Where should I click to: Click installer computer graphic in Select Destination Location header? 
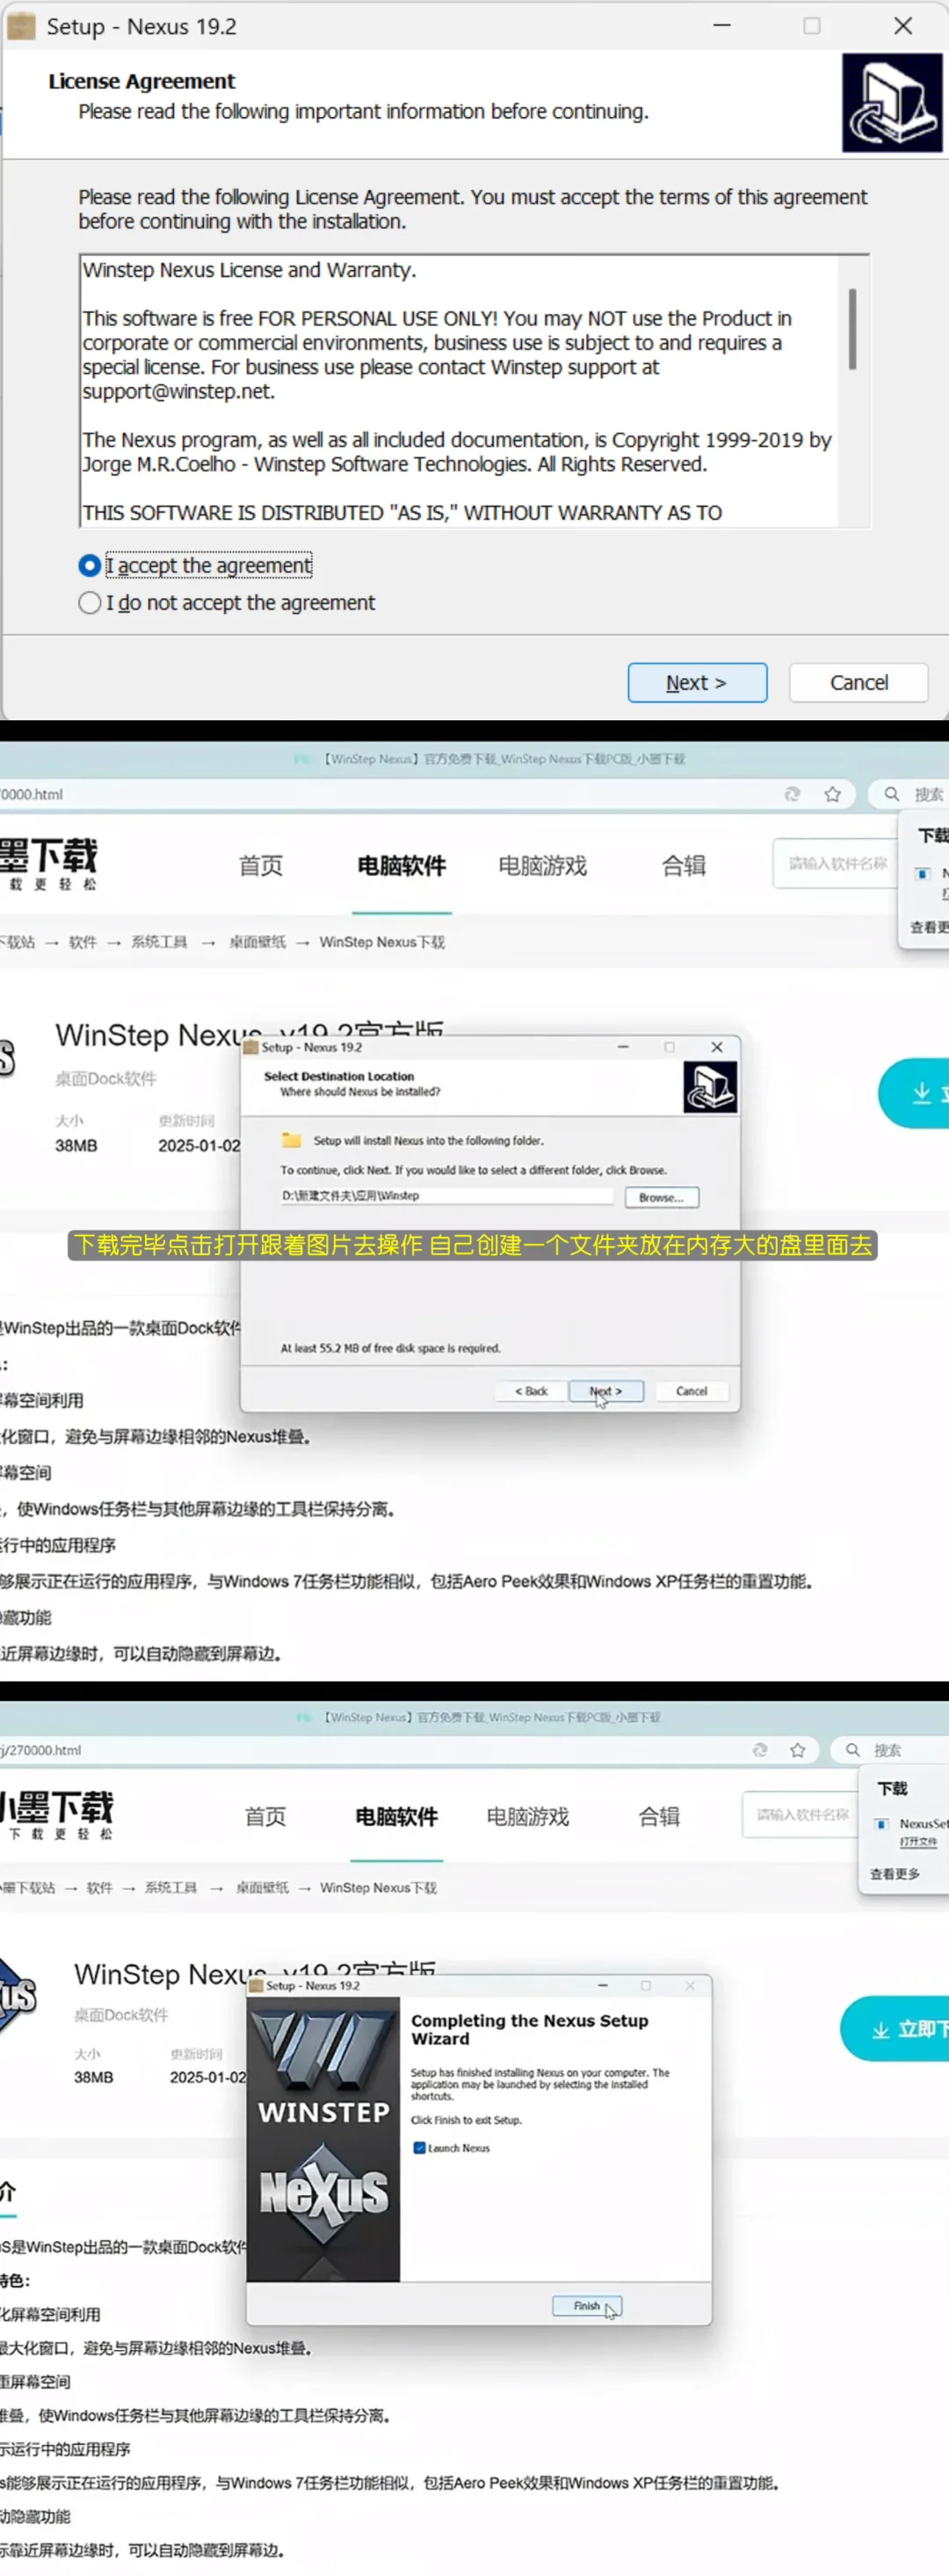(x=710, y=1088)
